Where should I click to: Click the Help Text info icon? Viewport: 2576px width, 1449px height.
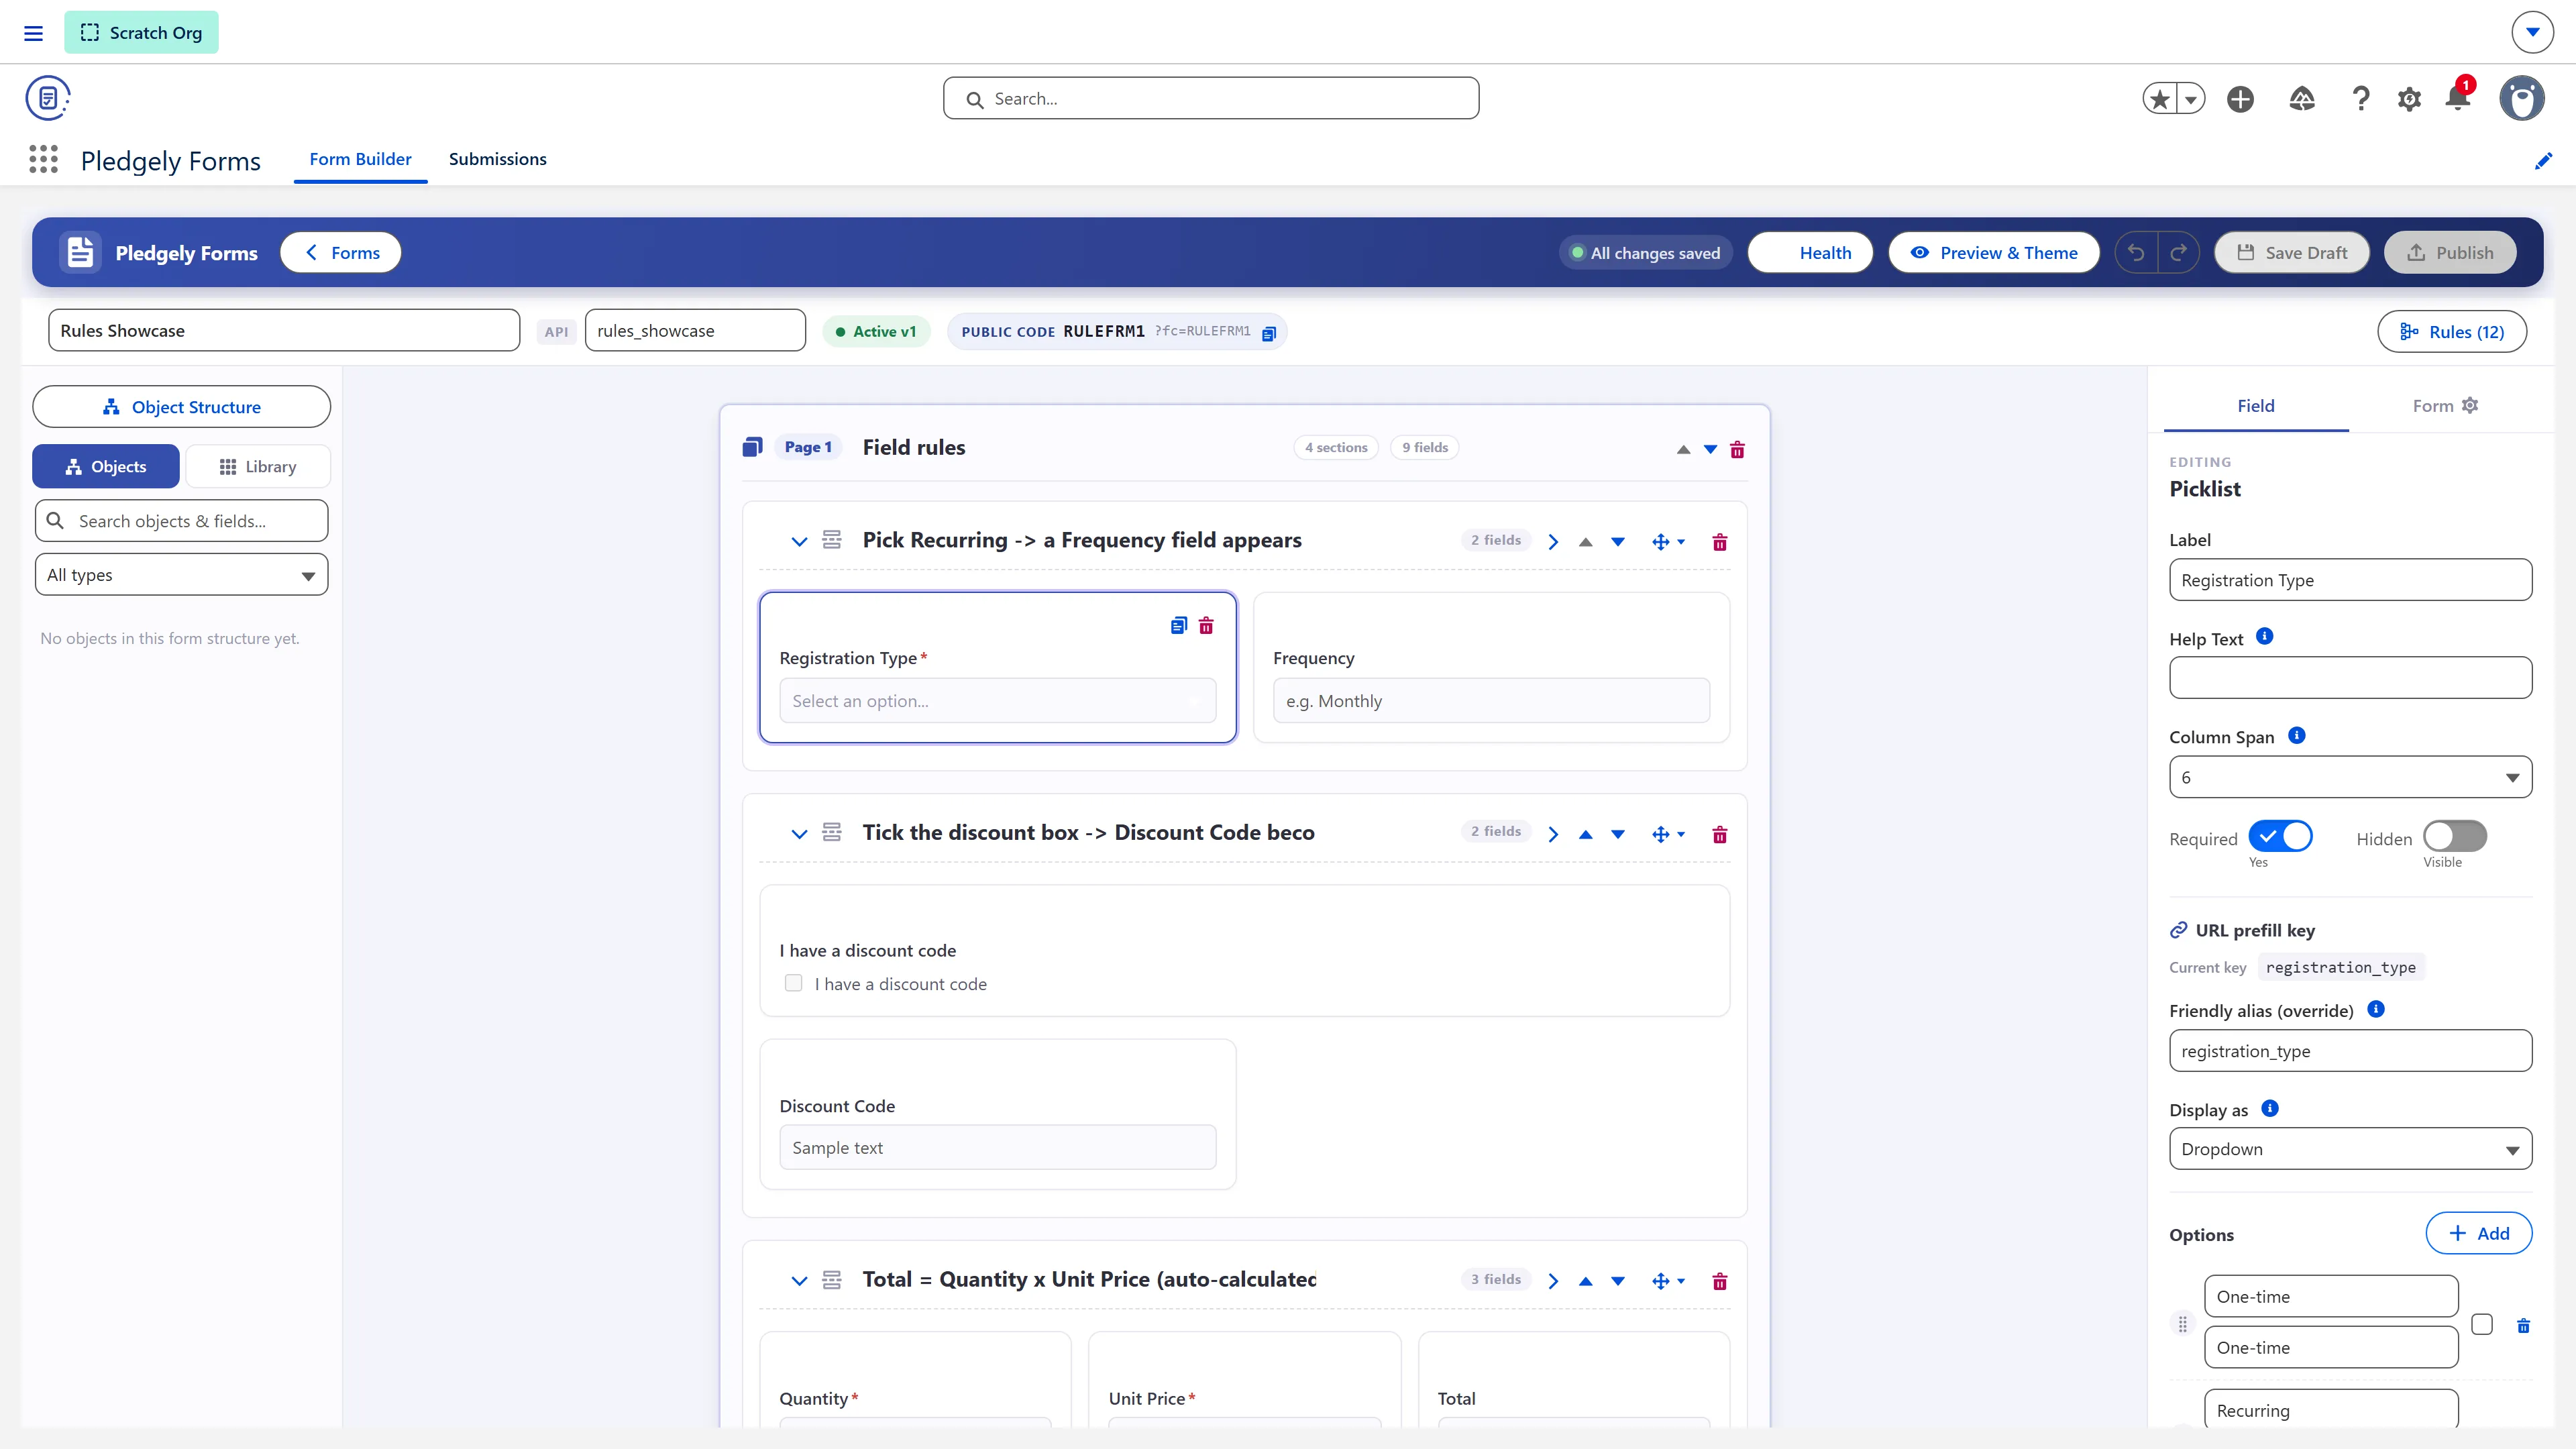click(x=2265, y=637)
